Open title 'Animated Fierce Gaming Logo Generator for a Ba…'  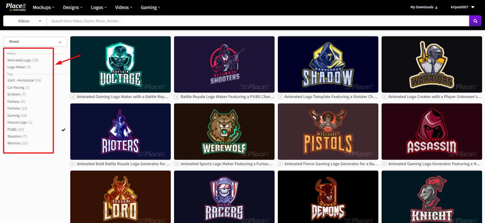(x=331, y=164)
